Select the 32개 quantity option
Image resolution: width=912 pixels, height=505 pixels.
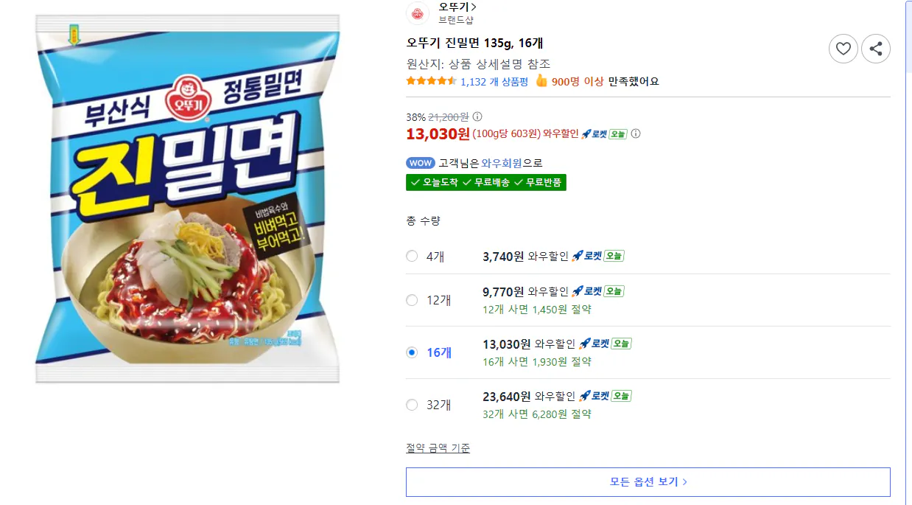(411, 405)
